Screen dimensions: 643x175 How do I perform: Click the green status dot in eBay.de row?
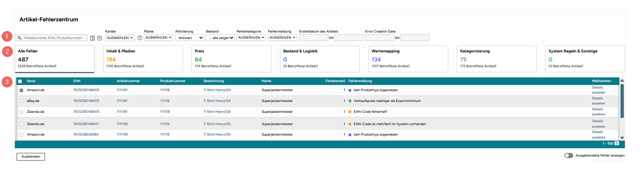click(x=350, y=101)
